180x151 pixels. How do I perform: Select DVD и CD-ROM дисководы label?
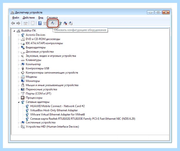coord(43,39)
